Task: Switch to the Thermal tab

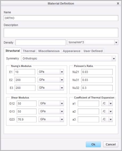Action: [x=29, y=51]
